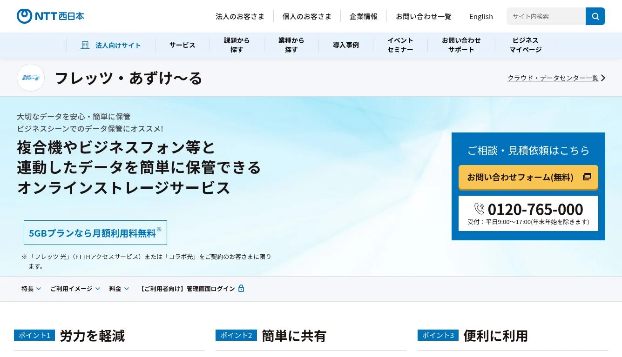Image resolution: width=622 pixels, height=357 pixels.
Task: Click the building icon beside 法人向けサイト
Action: tap(85, 45)
